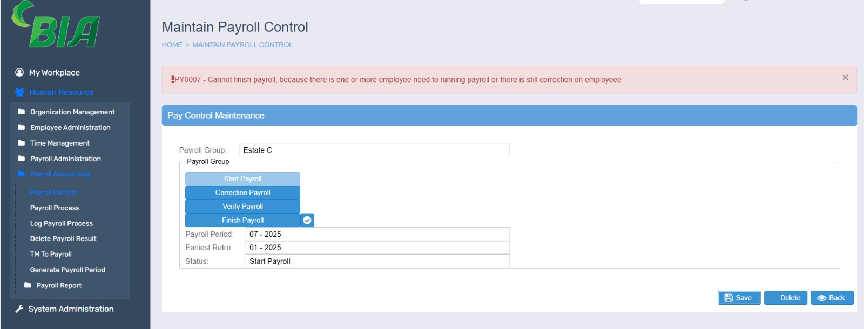Expand Employee Administration in the sidebar
864x329 pixels.
pyautogui.click(x=70, y=128)
